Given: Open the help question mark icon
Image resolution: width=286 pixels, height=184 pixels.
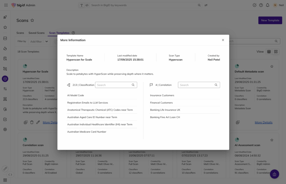Looking at the screenshot, I should 261,5.
